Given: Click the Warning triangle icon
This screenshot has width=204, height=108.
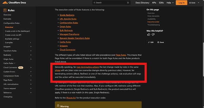Looking at the screenshot, I should pyautogui.click(x=58, y=106).
